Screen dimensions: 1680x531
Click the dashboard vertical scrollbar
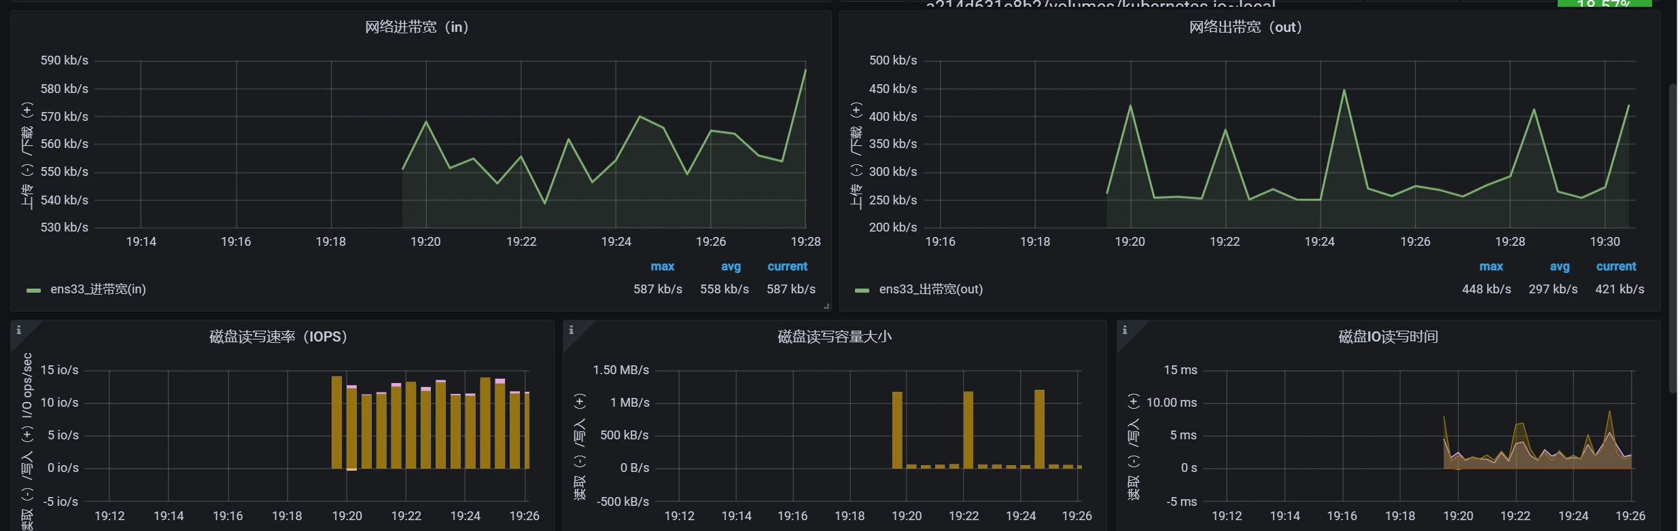click(1673, 238)
